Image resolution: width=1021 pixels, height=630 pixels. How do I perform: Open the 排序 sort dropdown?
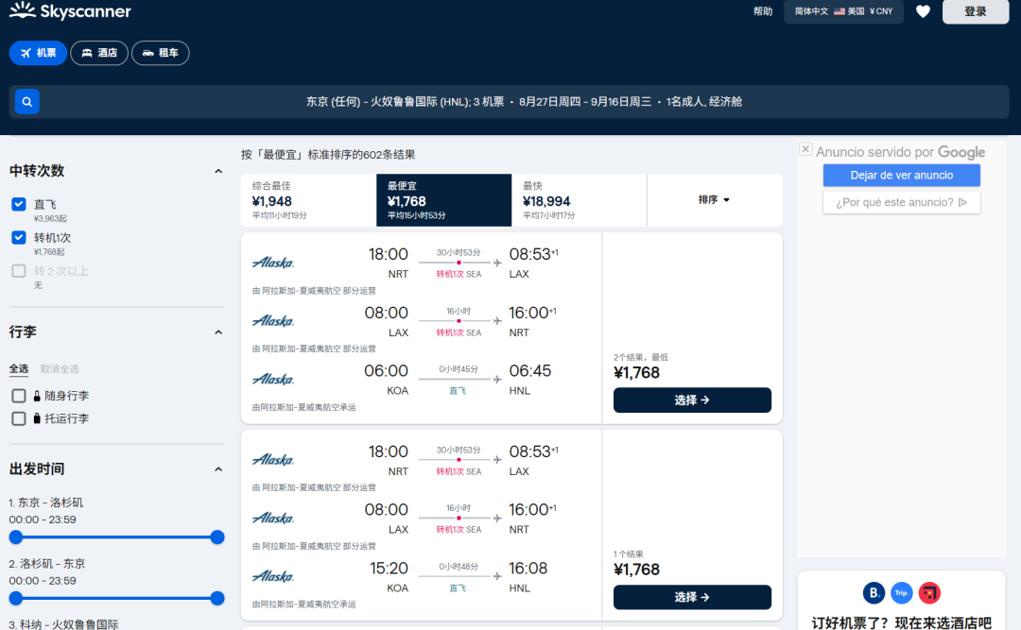coord(714,200)
